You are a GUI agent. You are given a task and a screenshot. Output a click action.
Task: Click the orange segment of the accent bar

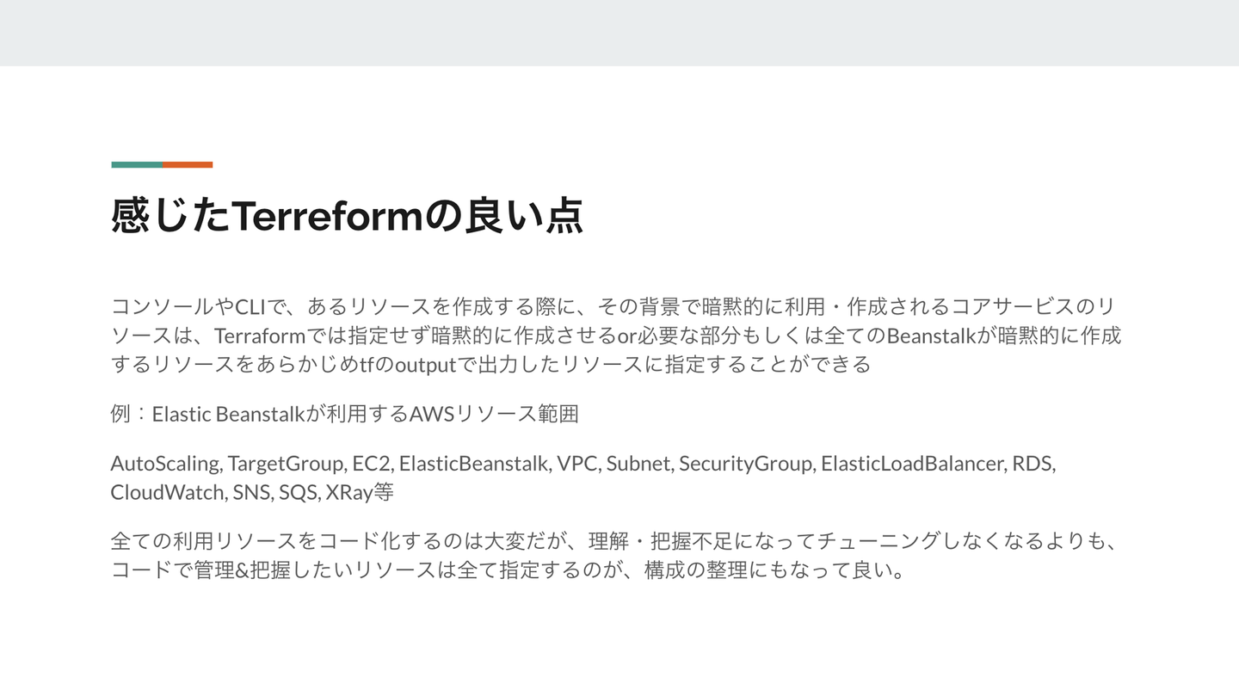pos(188,164)
